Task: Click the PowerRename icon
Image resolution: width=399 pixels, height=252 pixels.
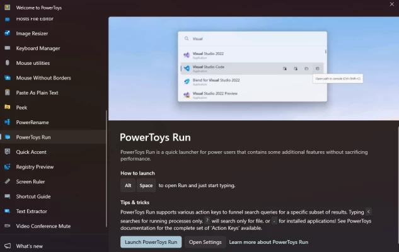Action: pos(7,122)
